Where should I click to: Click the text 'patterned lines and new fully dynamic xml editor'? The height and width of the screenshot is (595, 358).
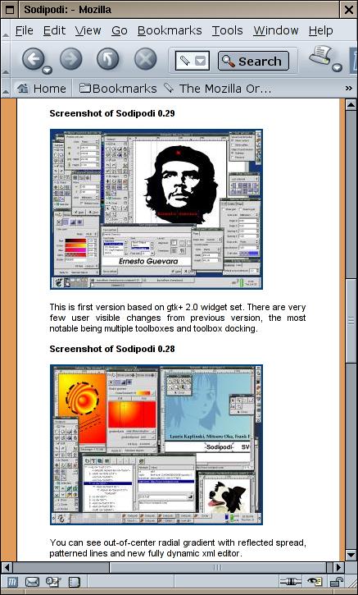(146, 553)
